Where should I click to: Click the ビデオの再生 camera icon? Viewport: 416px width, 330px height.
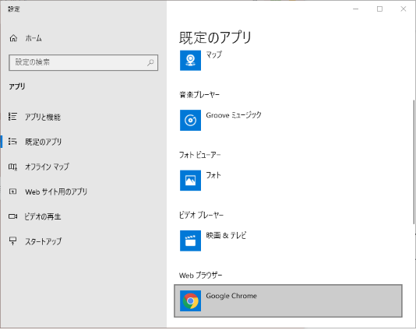pos(12,216)
